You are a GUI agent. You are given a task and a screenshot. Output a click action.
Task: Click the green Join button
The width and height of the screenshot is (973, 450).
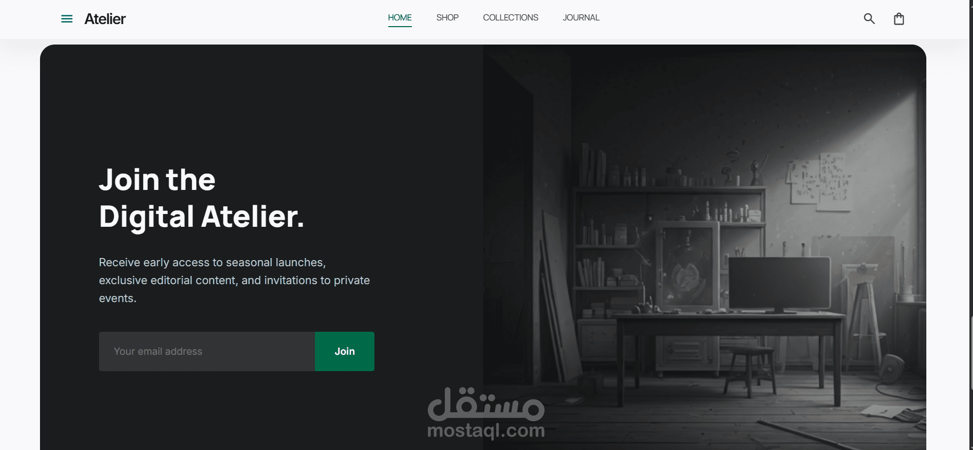[345, 351]
